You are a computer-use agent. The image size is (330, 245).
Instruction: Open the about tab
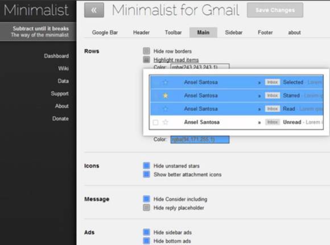[294, 32]
